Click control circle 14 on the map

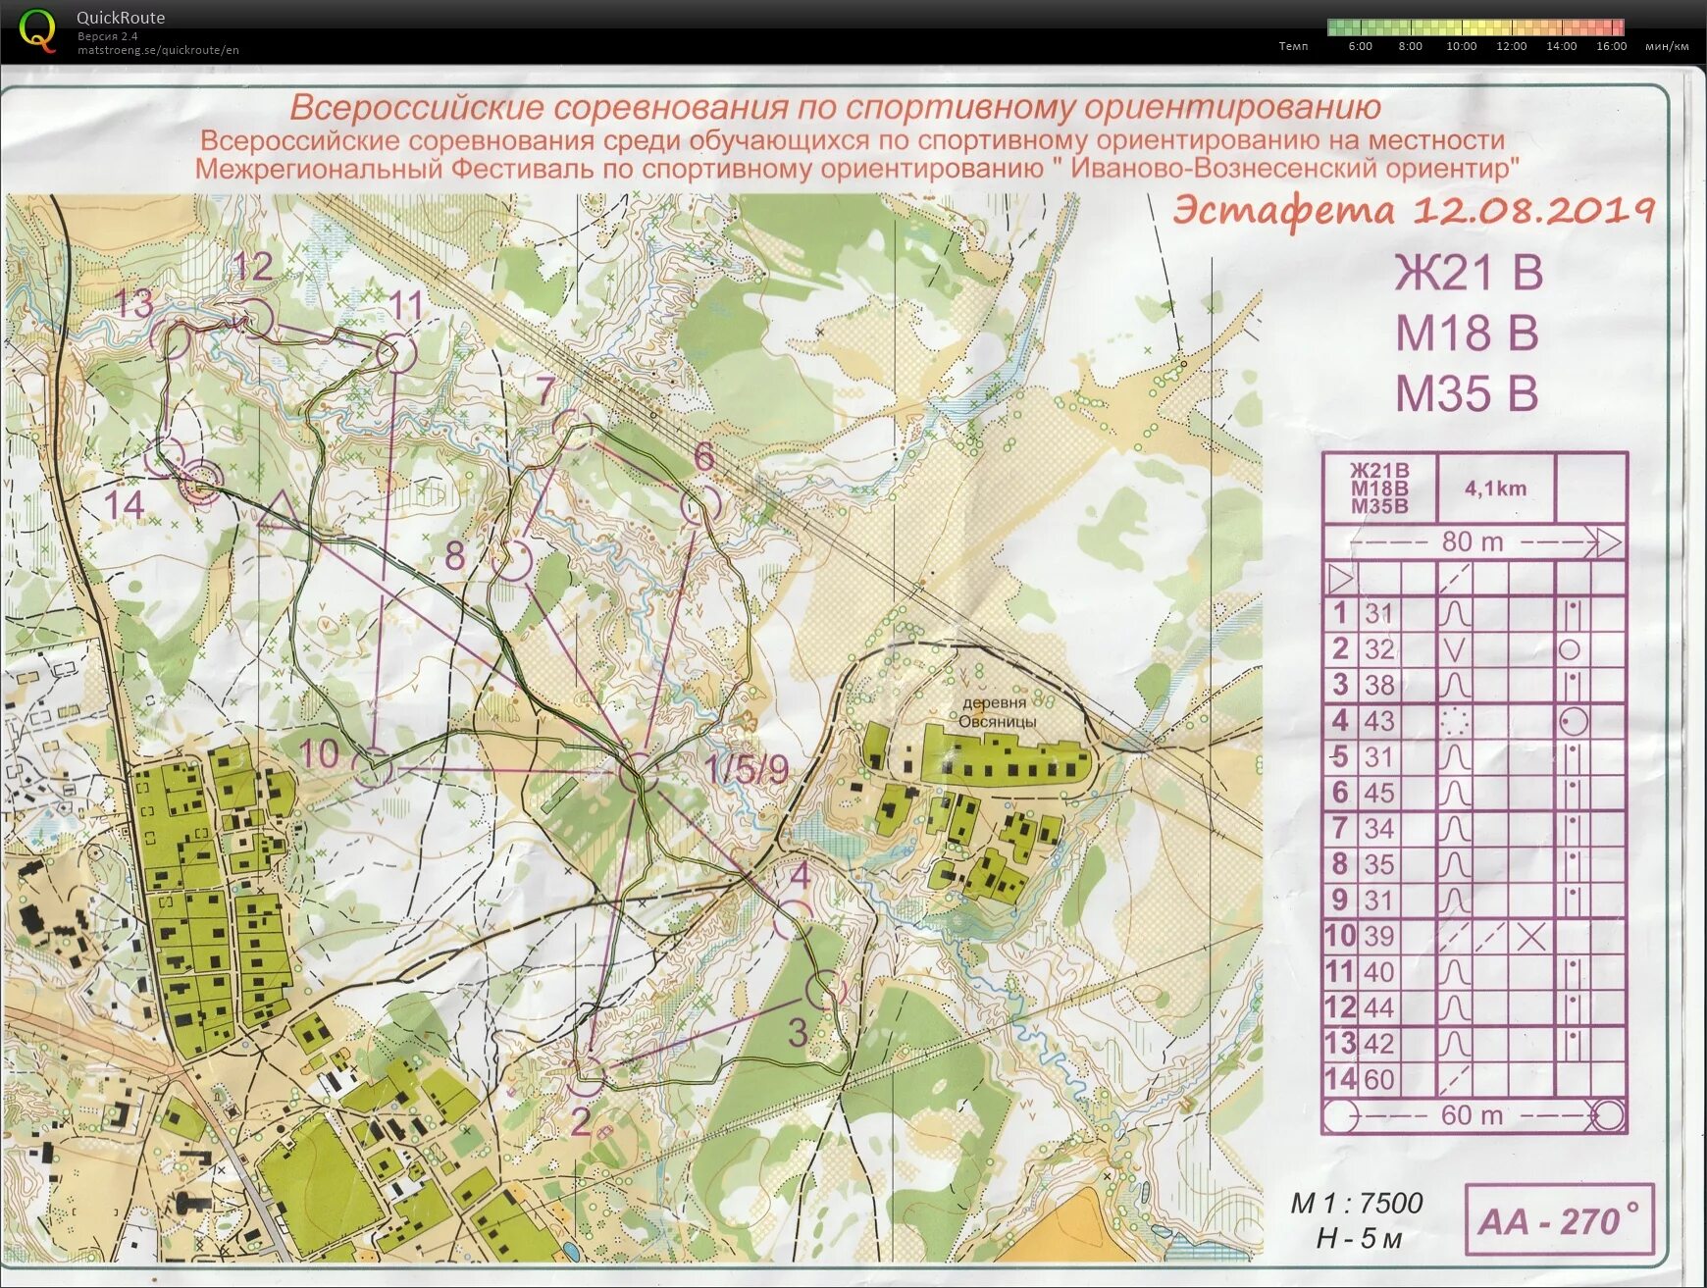[165, 458]
